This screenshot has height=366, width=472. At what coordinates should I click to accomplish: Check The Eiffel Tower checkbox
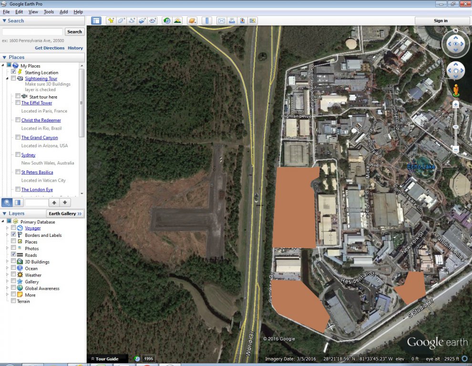point(18,102)
